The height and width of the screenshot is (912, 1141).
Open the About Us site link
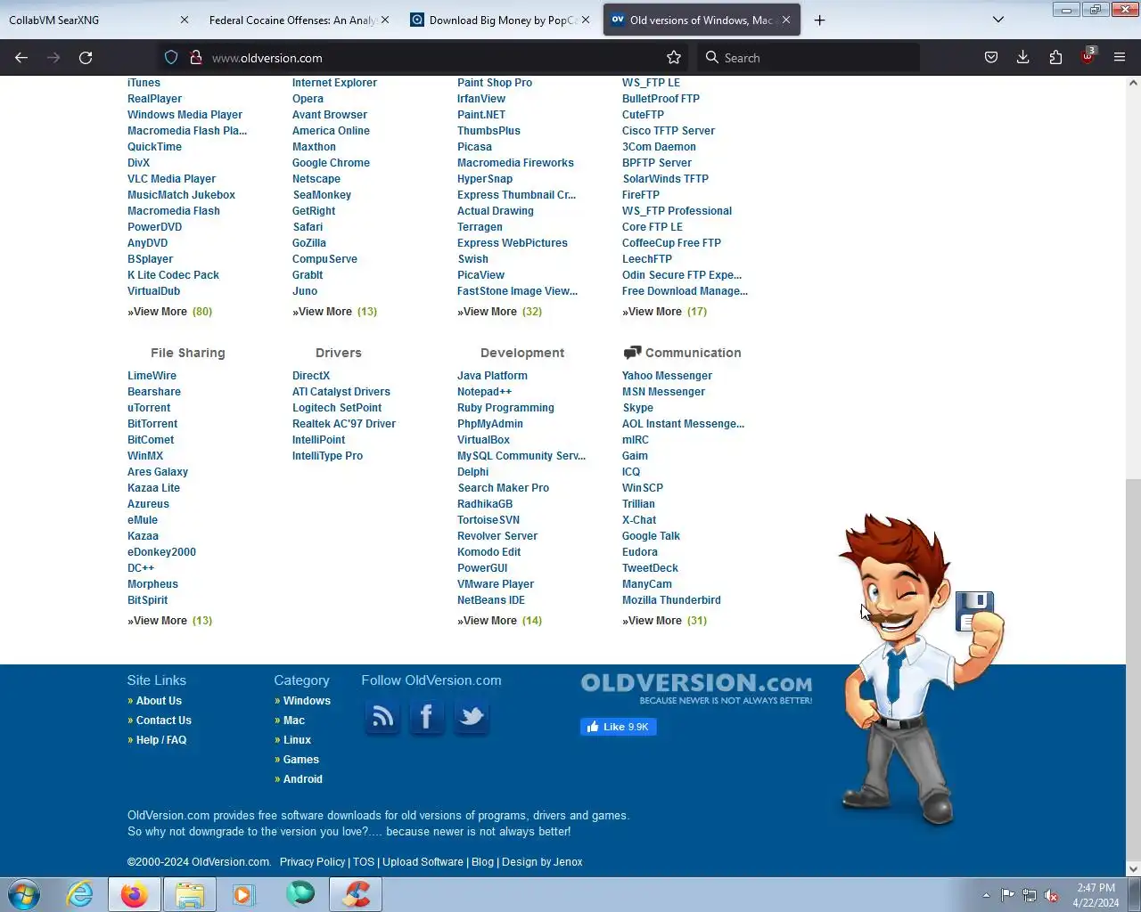tap(159, 701)
